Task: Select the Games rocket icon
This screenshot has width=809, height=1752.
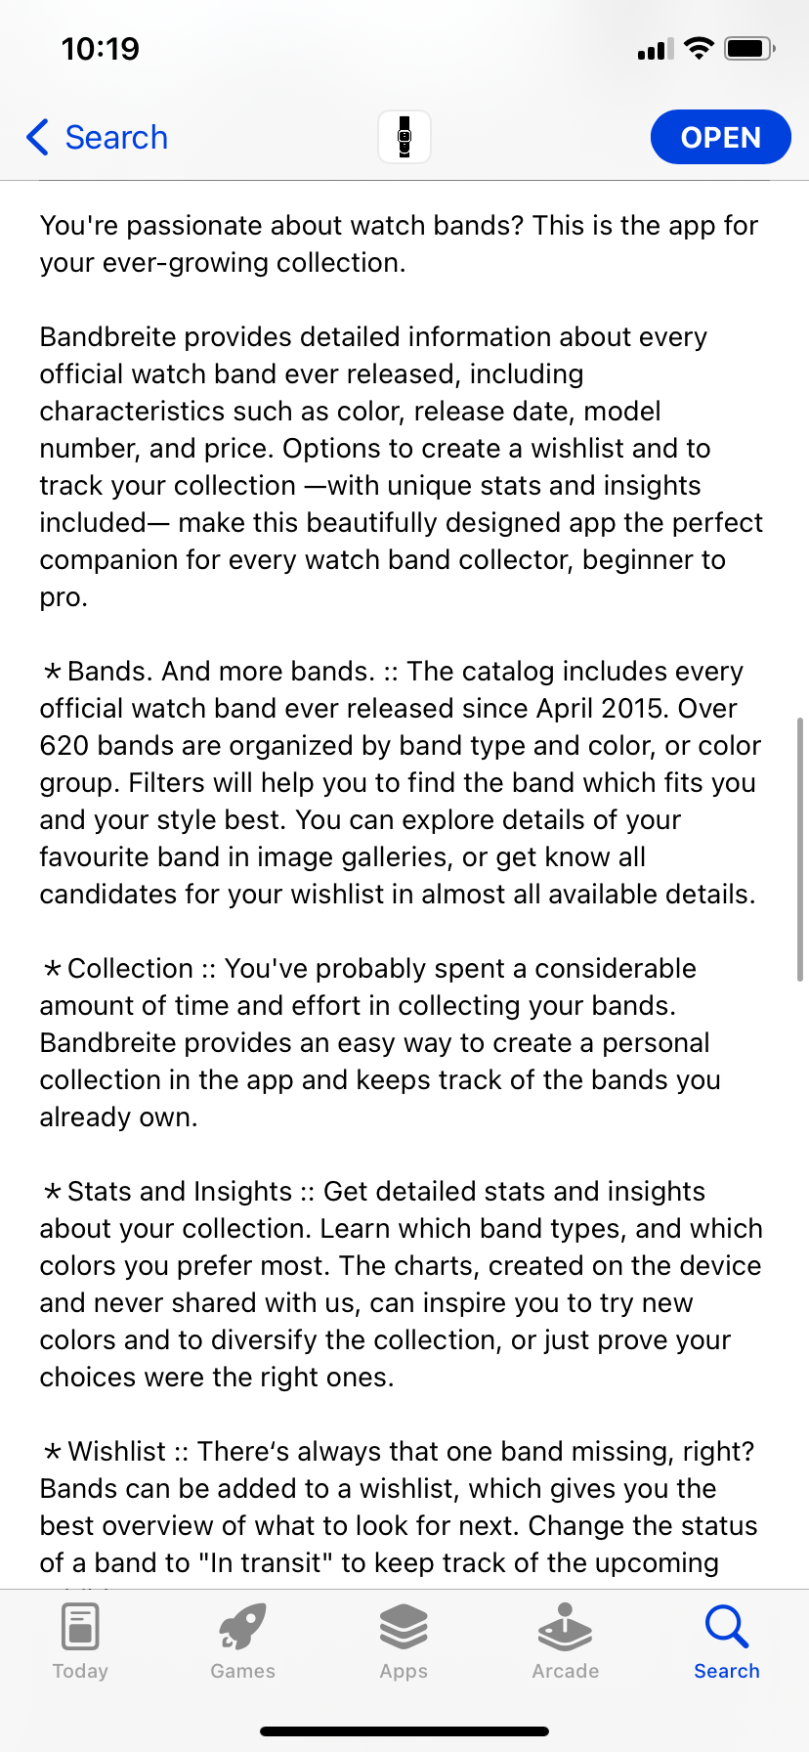Action: coord(242,1627)
